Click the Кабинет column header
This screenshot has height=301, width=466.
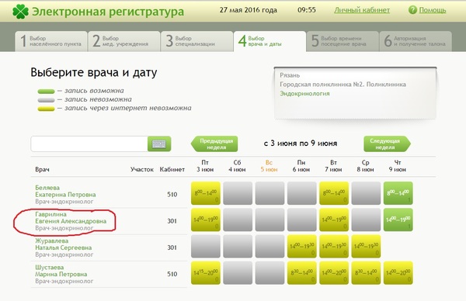pyautogui.click(x=172, y=169)
